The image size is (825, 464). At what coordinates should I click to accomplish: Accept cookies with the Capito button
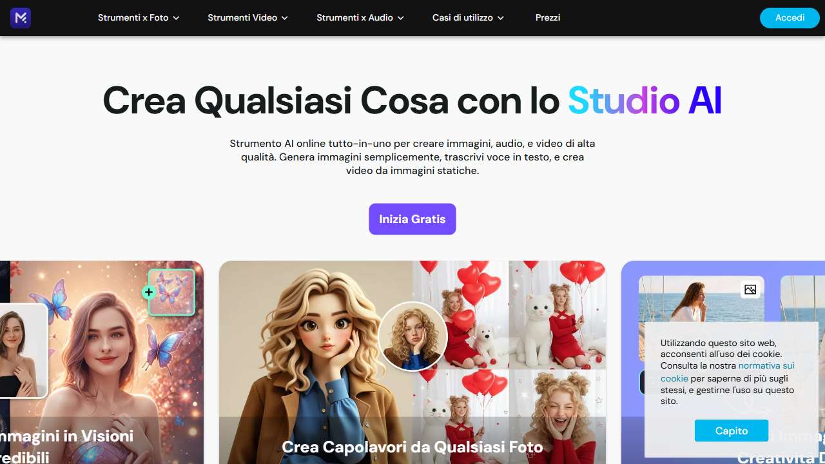pos(732,430)
